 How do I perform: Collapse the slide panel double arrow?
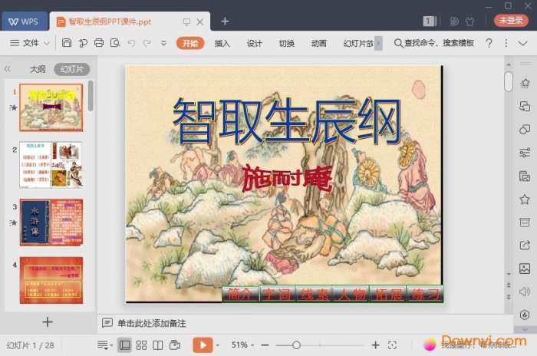pos(8,69)
